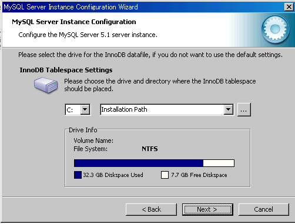295x224 pixels.
Task: Click the NTFS file system value
Action: (x=150, y=149)
